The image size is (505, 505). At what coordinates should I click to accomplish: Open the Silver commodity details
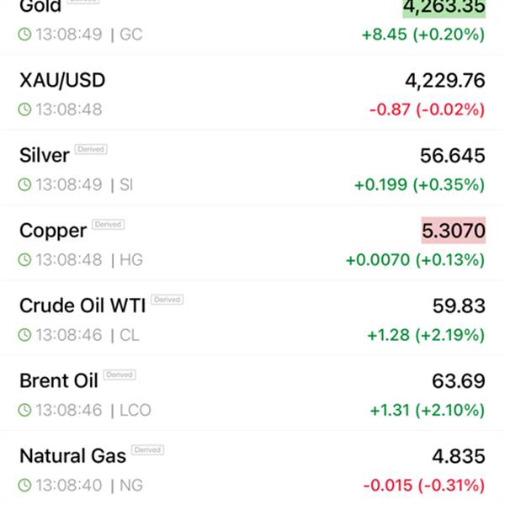[44, 156]
